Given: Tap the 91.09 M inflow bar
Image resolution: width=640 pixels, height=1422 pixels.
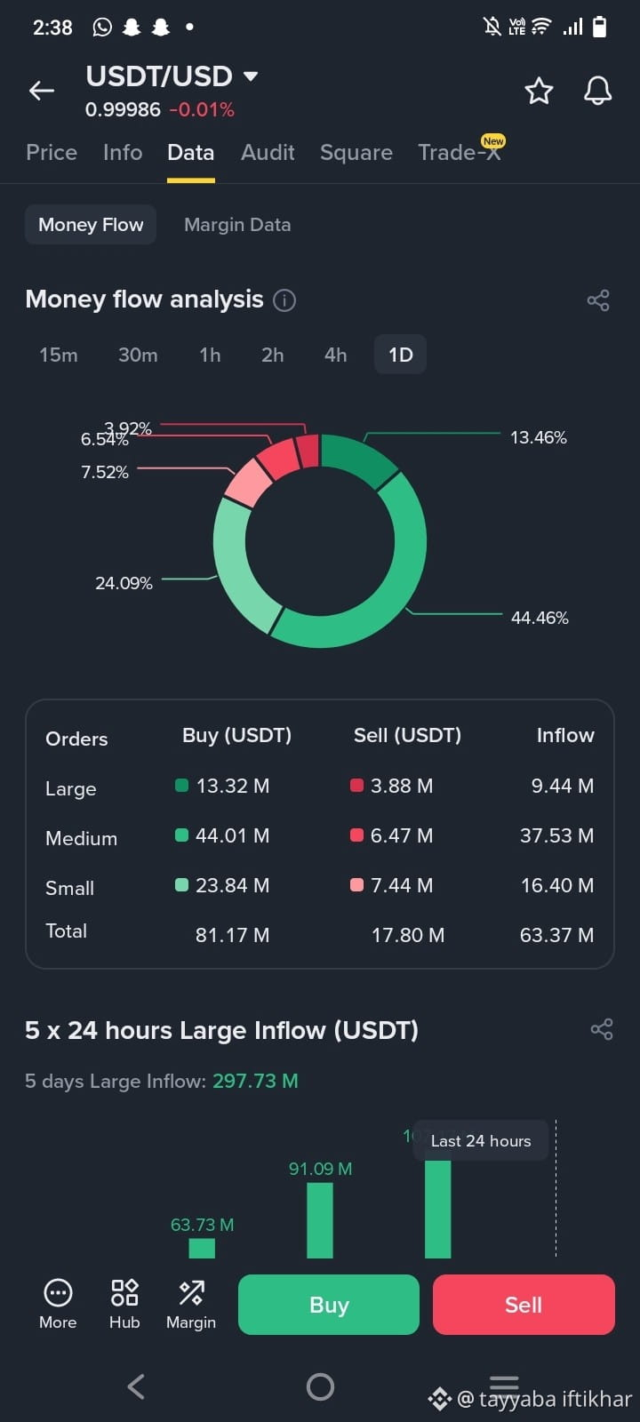Looking at the screenshot, I should click(320, 1220).
